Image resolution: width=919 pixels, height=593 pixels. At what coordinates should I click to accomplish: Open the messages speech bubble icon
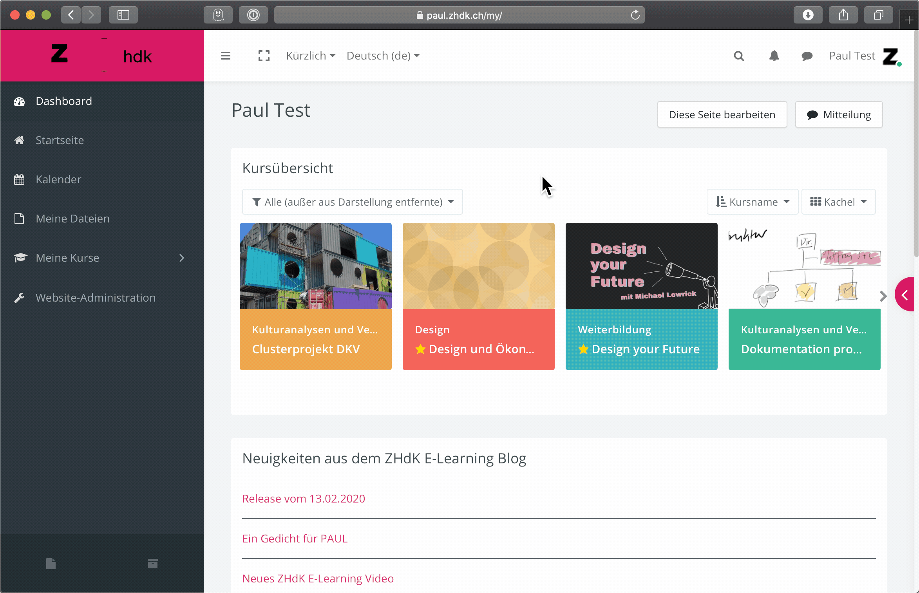(x=807, y=56)
